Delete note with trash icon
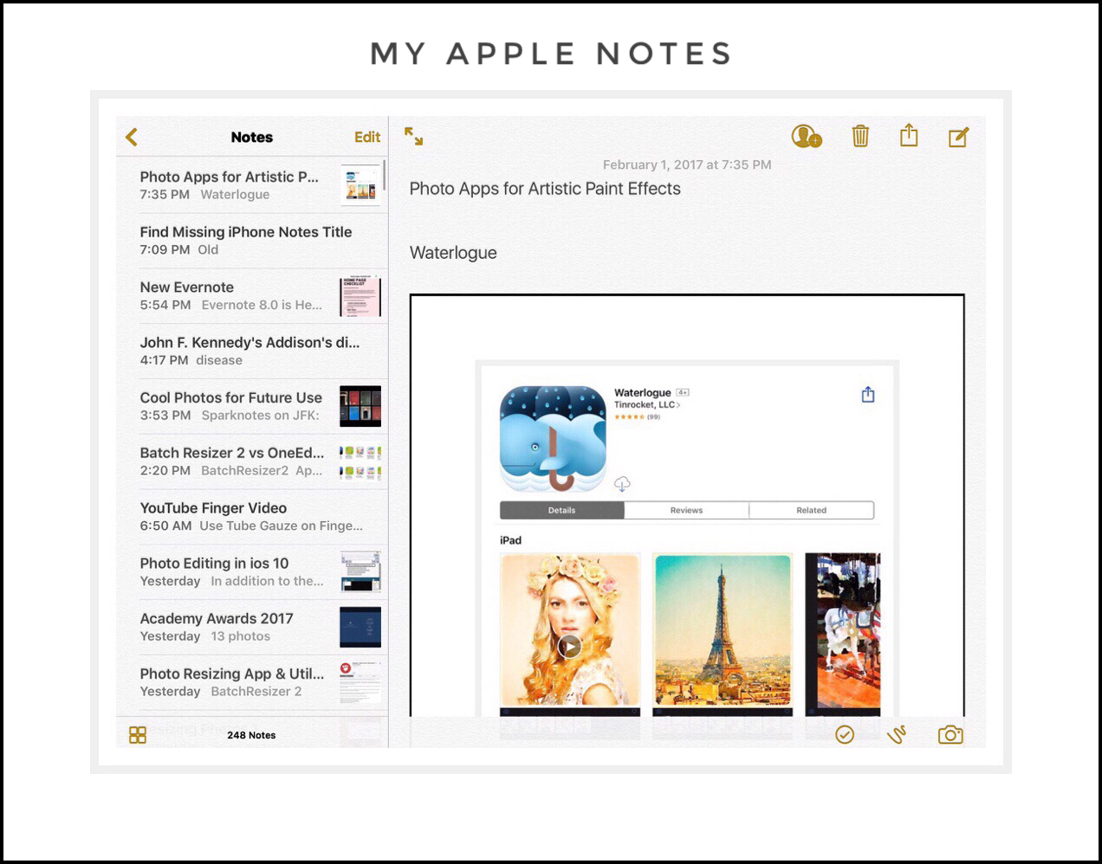 859,136
